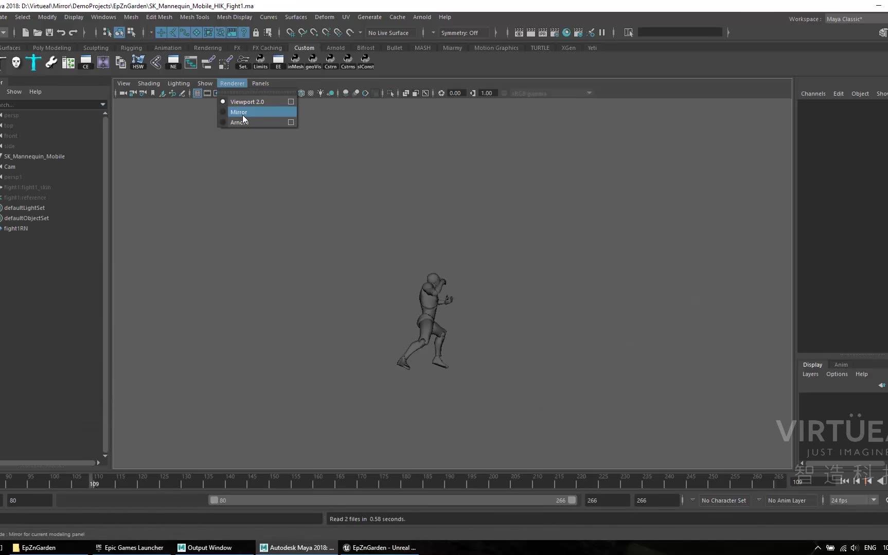Expand the fight1RN node in the outliner
The image size is (888, 555).
tap(3, 228)
